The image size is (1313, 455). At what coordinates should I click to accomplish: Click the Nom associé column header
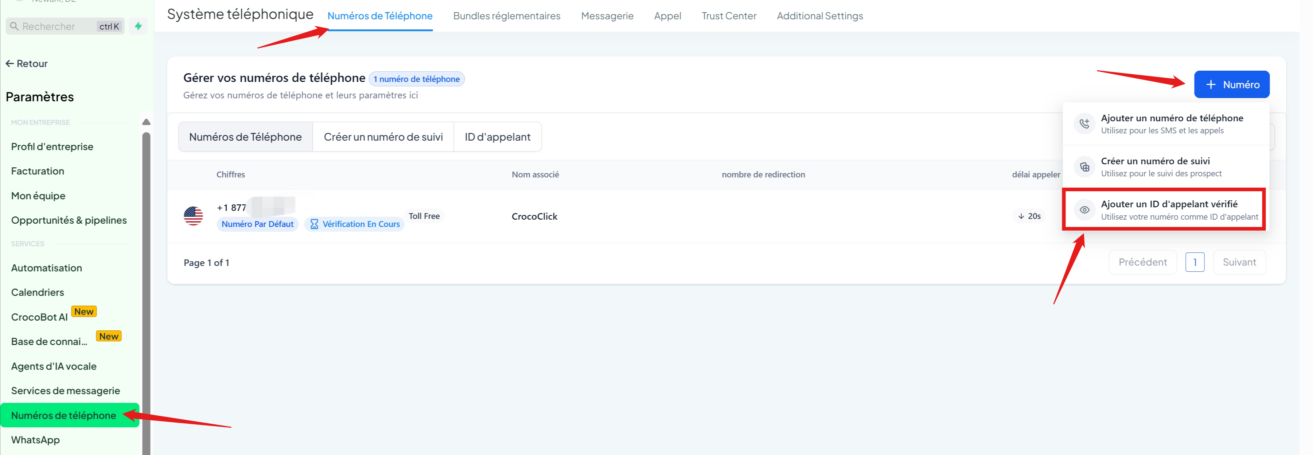pyautogui.click(x=535, y=175)
